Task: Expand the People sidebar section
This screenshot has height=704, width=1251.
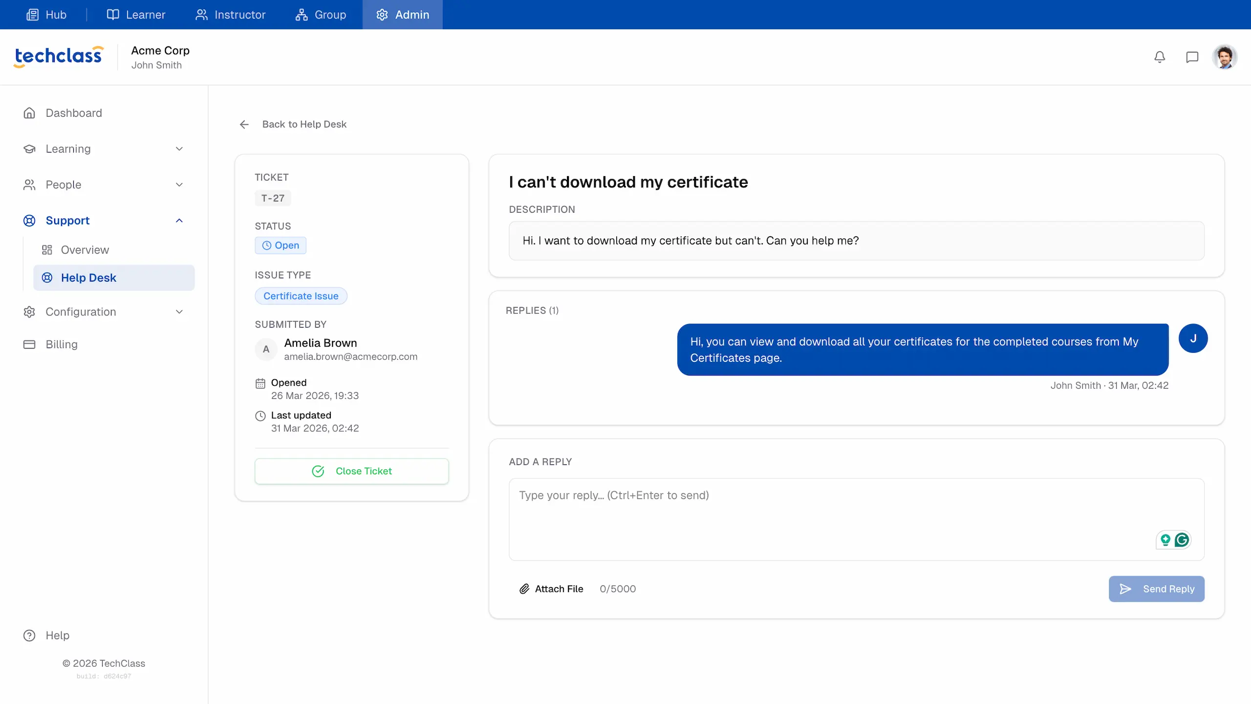Action: (179, 184)
